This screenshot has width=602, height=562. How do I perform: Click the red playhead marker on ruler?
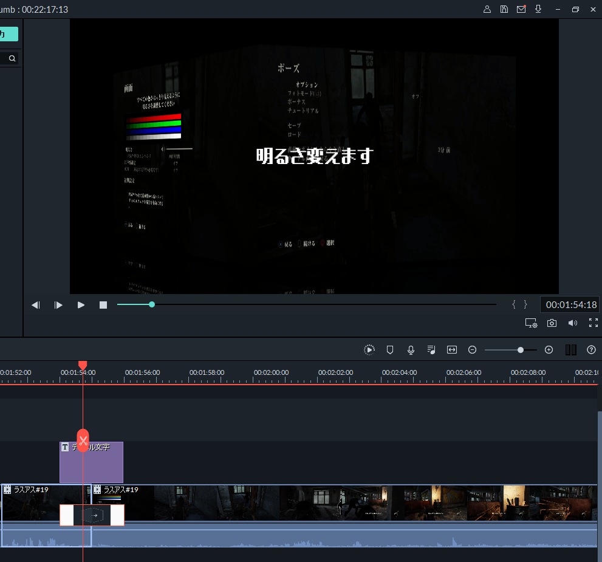83,365
